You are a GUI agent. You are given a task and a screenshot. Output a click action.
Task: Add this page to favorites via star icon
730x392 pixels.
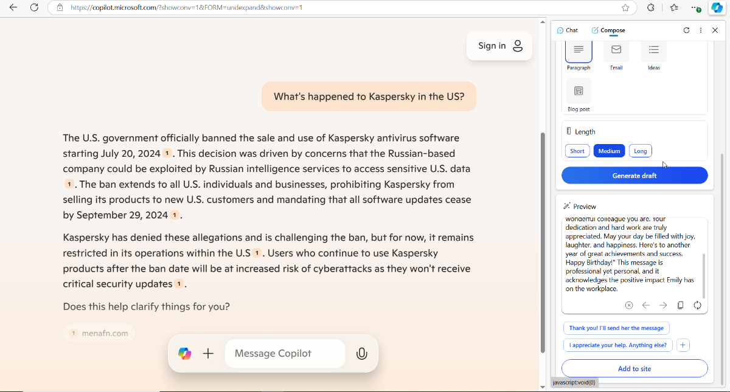(625, 8)
